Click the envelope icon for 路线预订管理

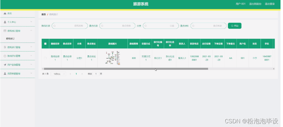point(5,31)
